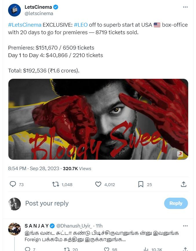Image resolution: width=196 pixels, height=251 pixels.
Task: Click the LetsCinema profile avatar
Action: [14, 10]
